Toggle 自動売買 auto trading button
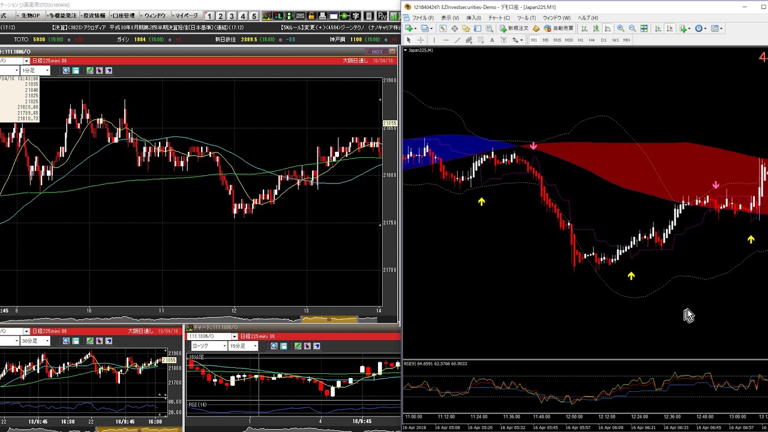Viewport: 768px width, 432px height. click(559, 28)
